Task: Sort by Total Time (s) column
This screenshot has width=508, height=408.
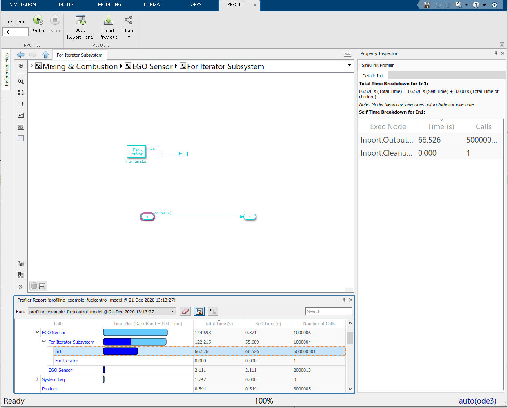Action: point(219,324)
